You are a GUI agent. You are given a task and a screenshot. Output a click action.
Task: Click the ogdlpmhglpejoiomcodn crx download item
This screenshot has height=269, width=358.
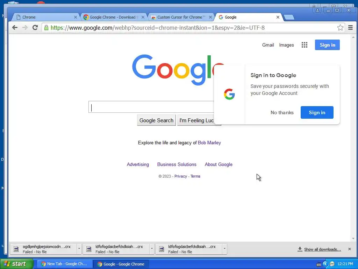[x=43, y=249]
